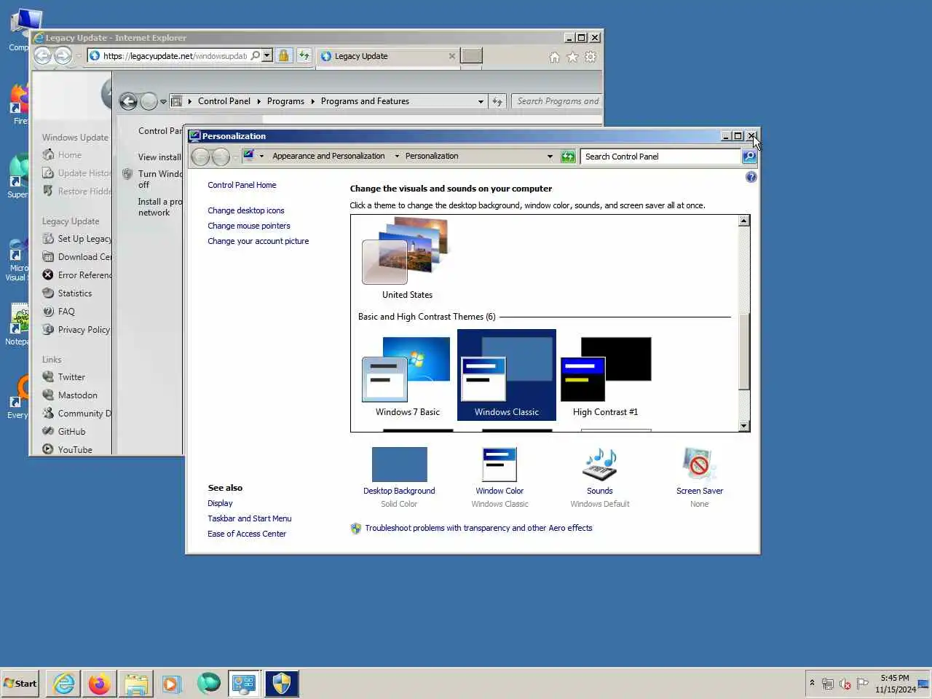Expand the Personalization address bar dropdown
The image size is (932, 699).
click(x=550, y=157)
